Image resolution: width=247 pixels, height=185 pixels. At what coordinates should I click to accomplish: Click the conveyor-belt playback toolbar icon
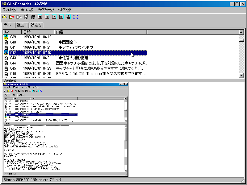68,17
